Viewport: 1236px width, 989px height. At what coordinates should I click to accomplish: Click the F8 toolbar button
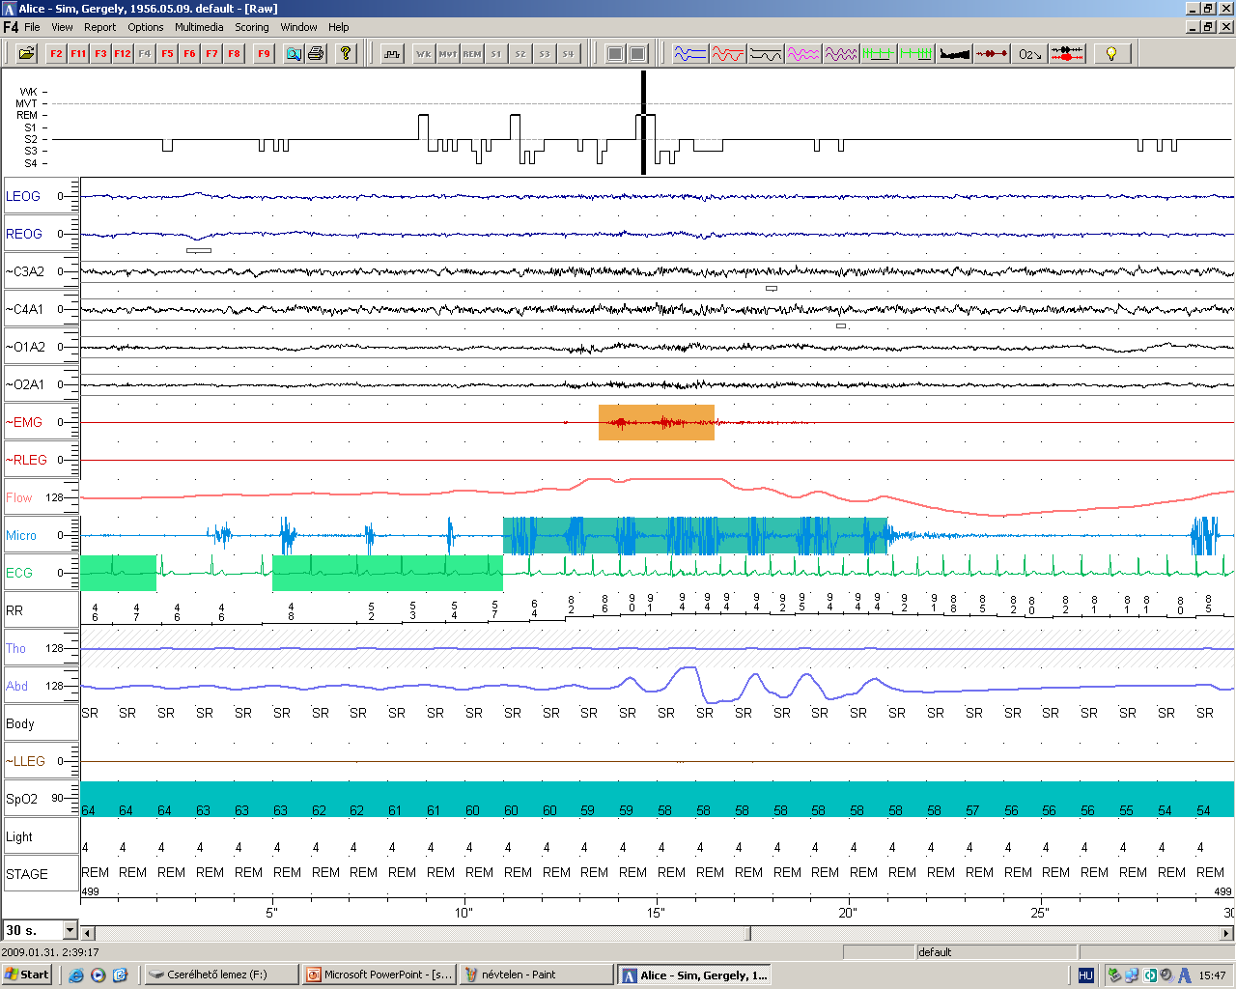point(234,54)
